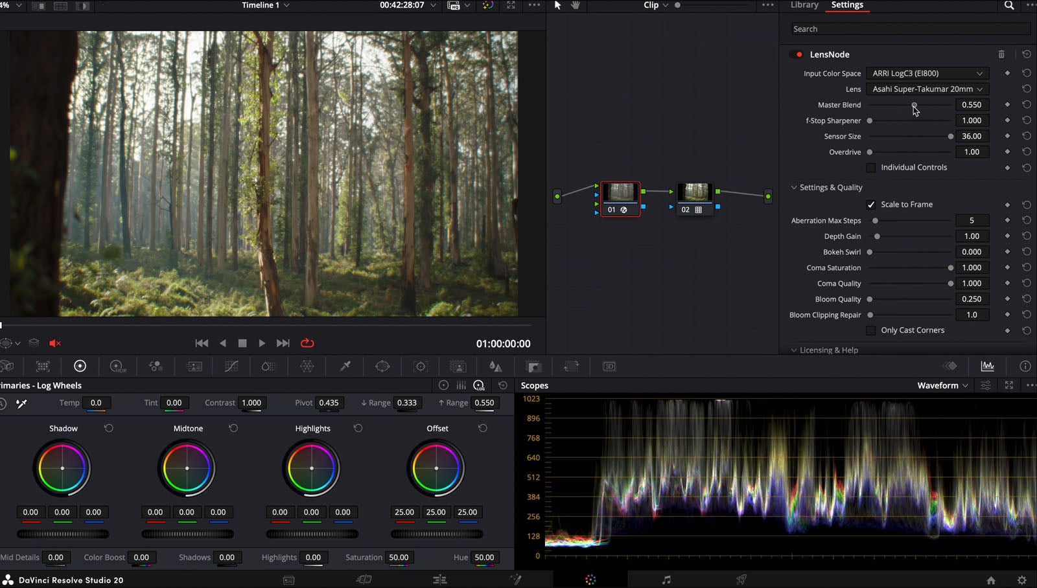Toggle loop playback button
Viewport: 1037px width, 588px height.
coord(307,343)
